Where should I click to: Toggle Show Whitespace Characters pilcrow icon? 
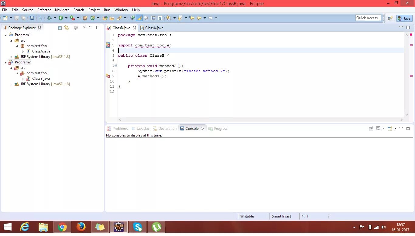point(160,18)
